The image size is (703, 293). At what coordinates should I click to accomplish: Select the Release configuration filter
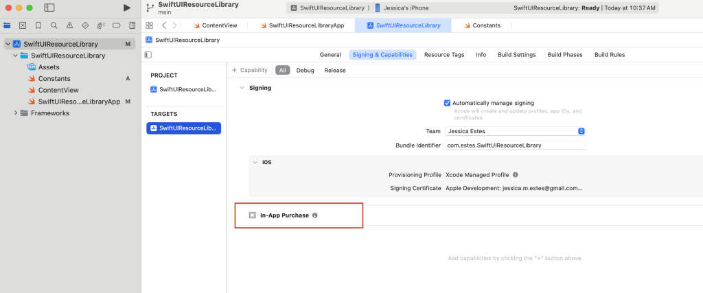[335, 71]
